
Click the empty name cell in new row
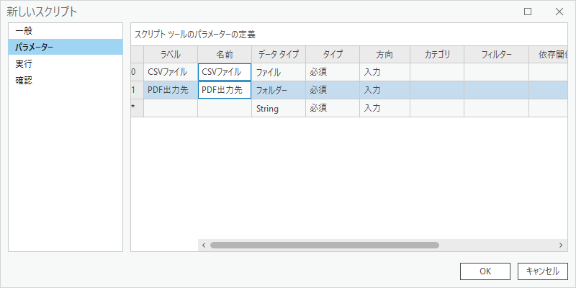(x=225, y=108)
